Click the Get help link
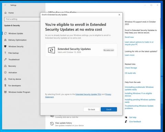Image resolution: width=165 pixels, height=132 pixels. 133,117
